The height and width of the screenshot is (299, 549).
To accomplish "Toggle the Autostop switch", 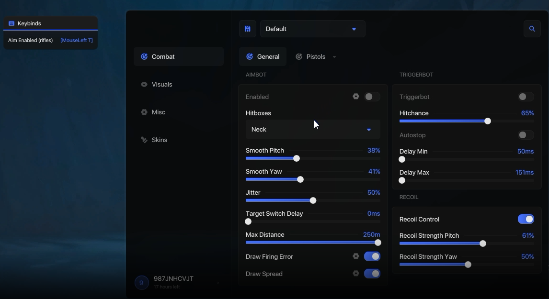I will click(x=526, y=135).
